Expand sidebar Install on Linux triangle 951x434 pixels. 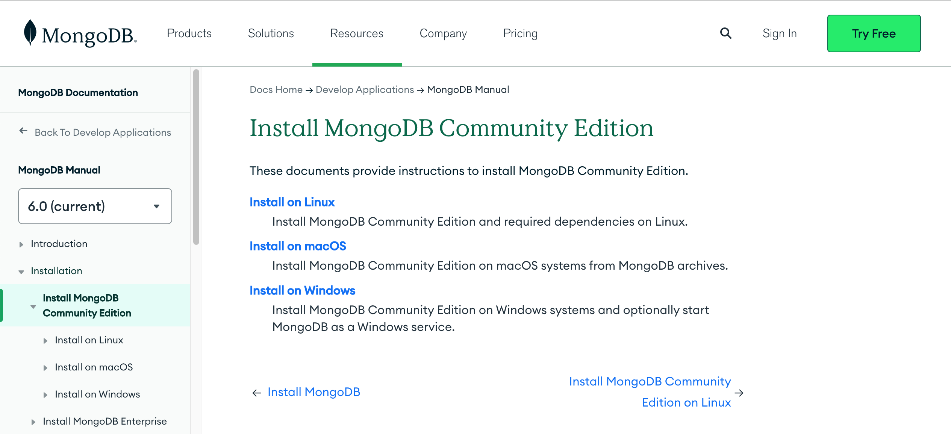click(45, 341)
